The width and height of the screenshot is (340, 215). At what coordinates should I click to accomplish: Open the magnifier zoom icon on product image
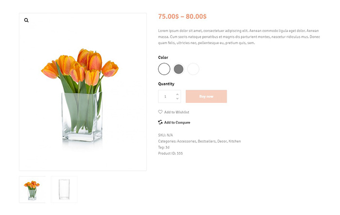[26, 20]
